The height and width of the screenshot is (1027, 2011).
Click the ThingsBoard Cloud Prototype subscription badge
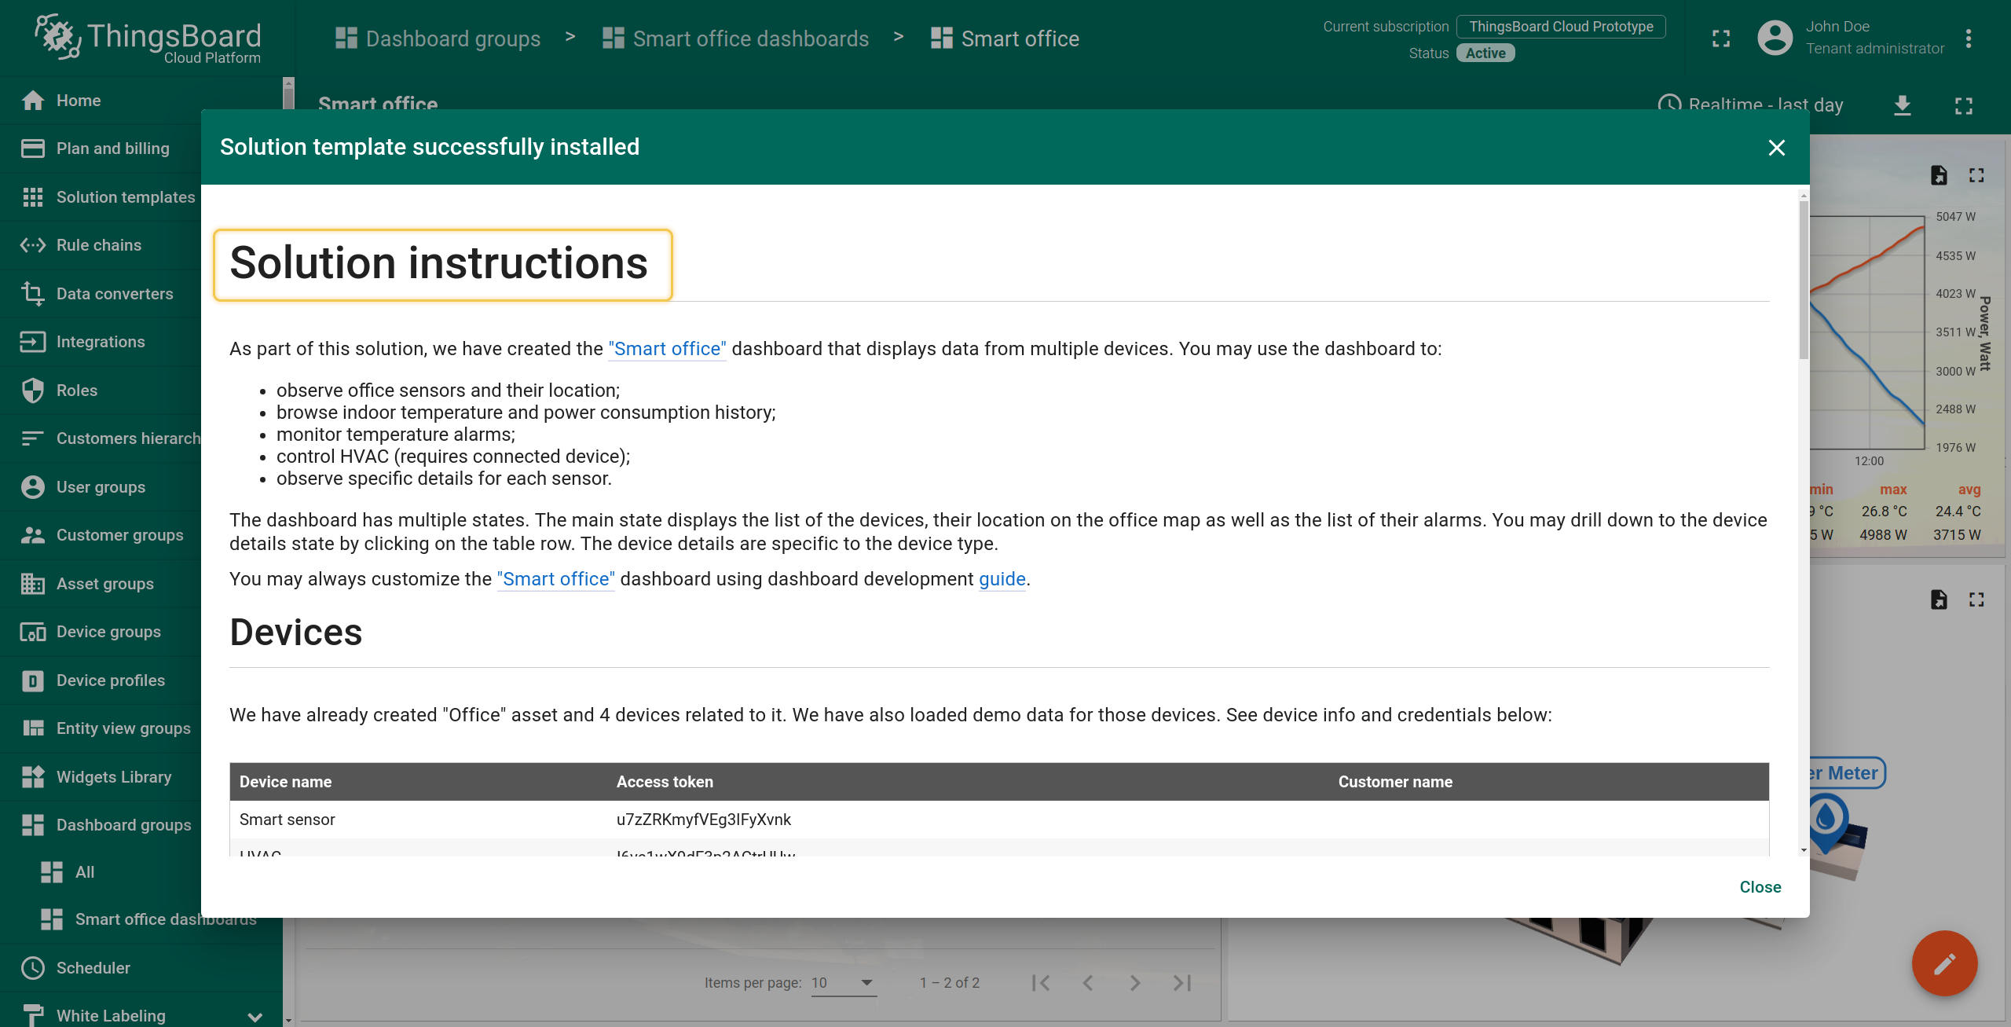pyautogui.click(x=1561, y=27)
